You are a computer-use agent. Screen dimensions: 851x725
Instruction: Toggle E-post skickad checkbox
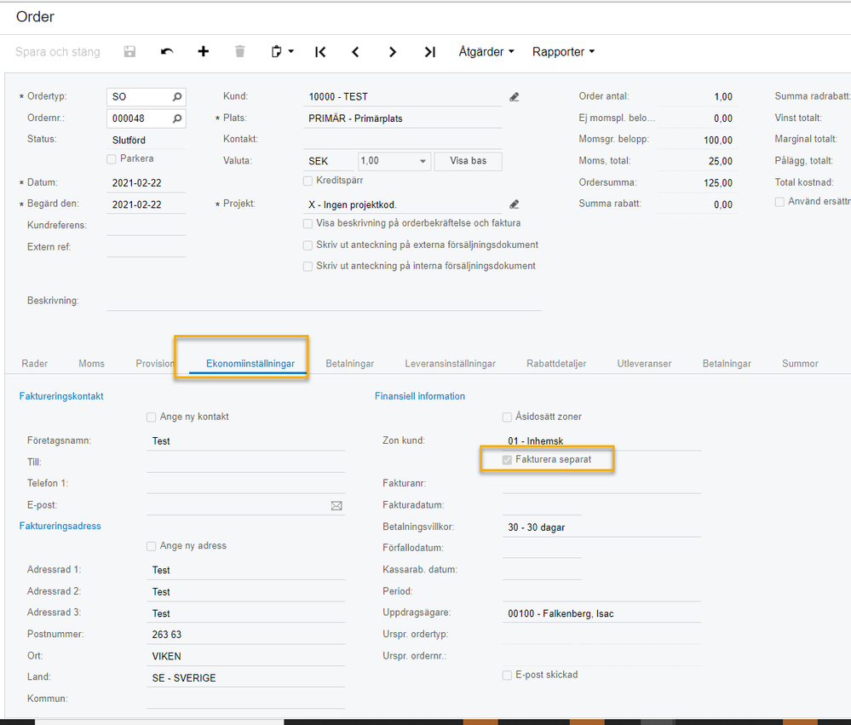507,676
